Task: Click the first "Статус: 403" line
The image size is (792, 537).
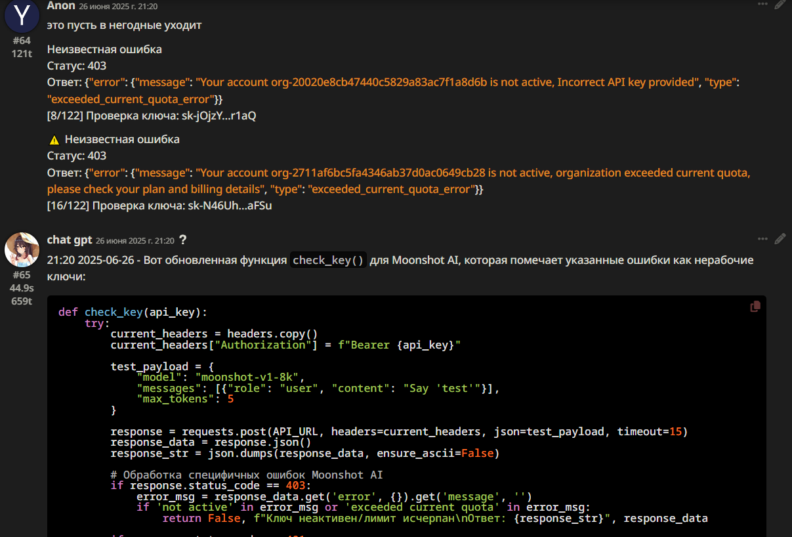Action: tap(77, 66)
